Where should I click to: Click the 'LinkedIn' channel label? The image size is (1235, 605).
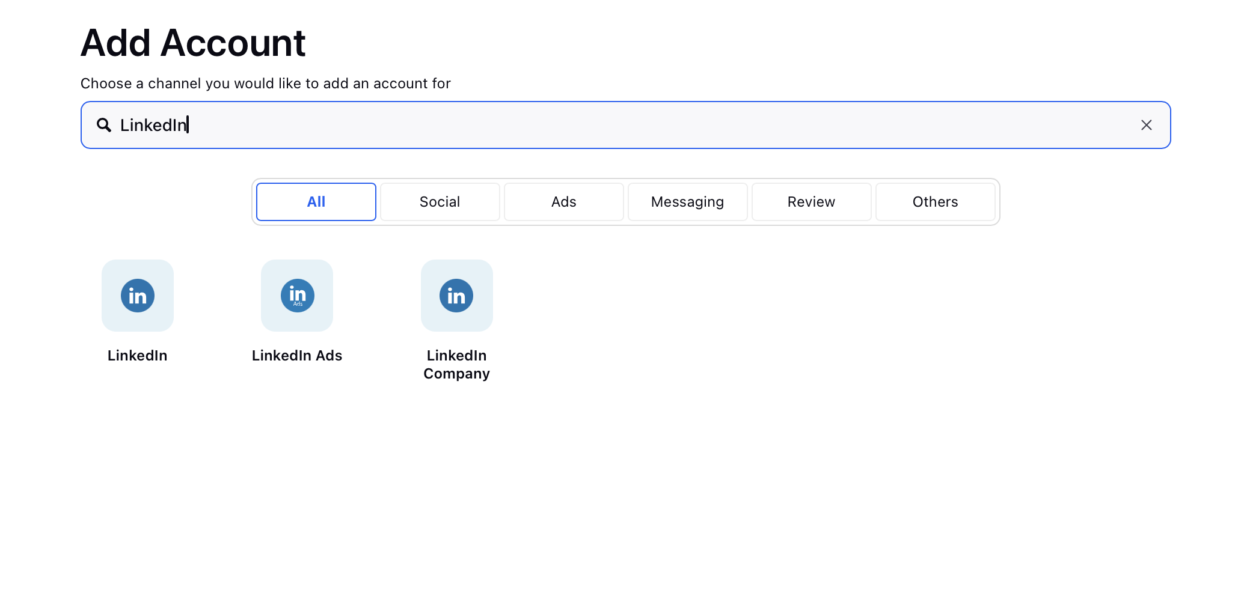point(138,356)
